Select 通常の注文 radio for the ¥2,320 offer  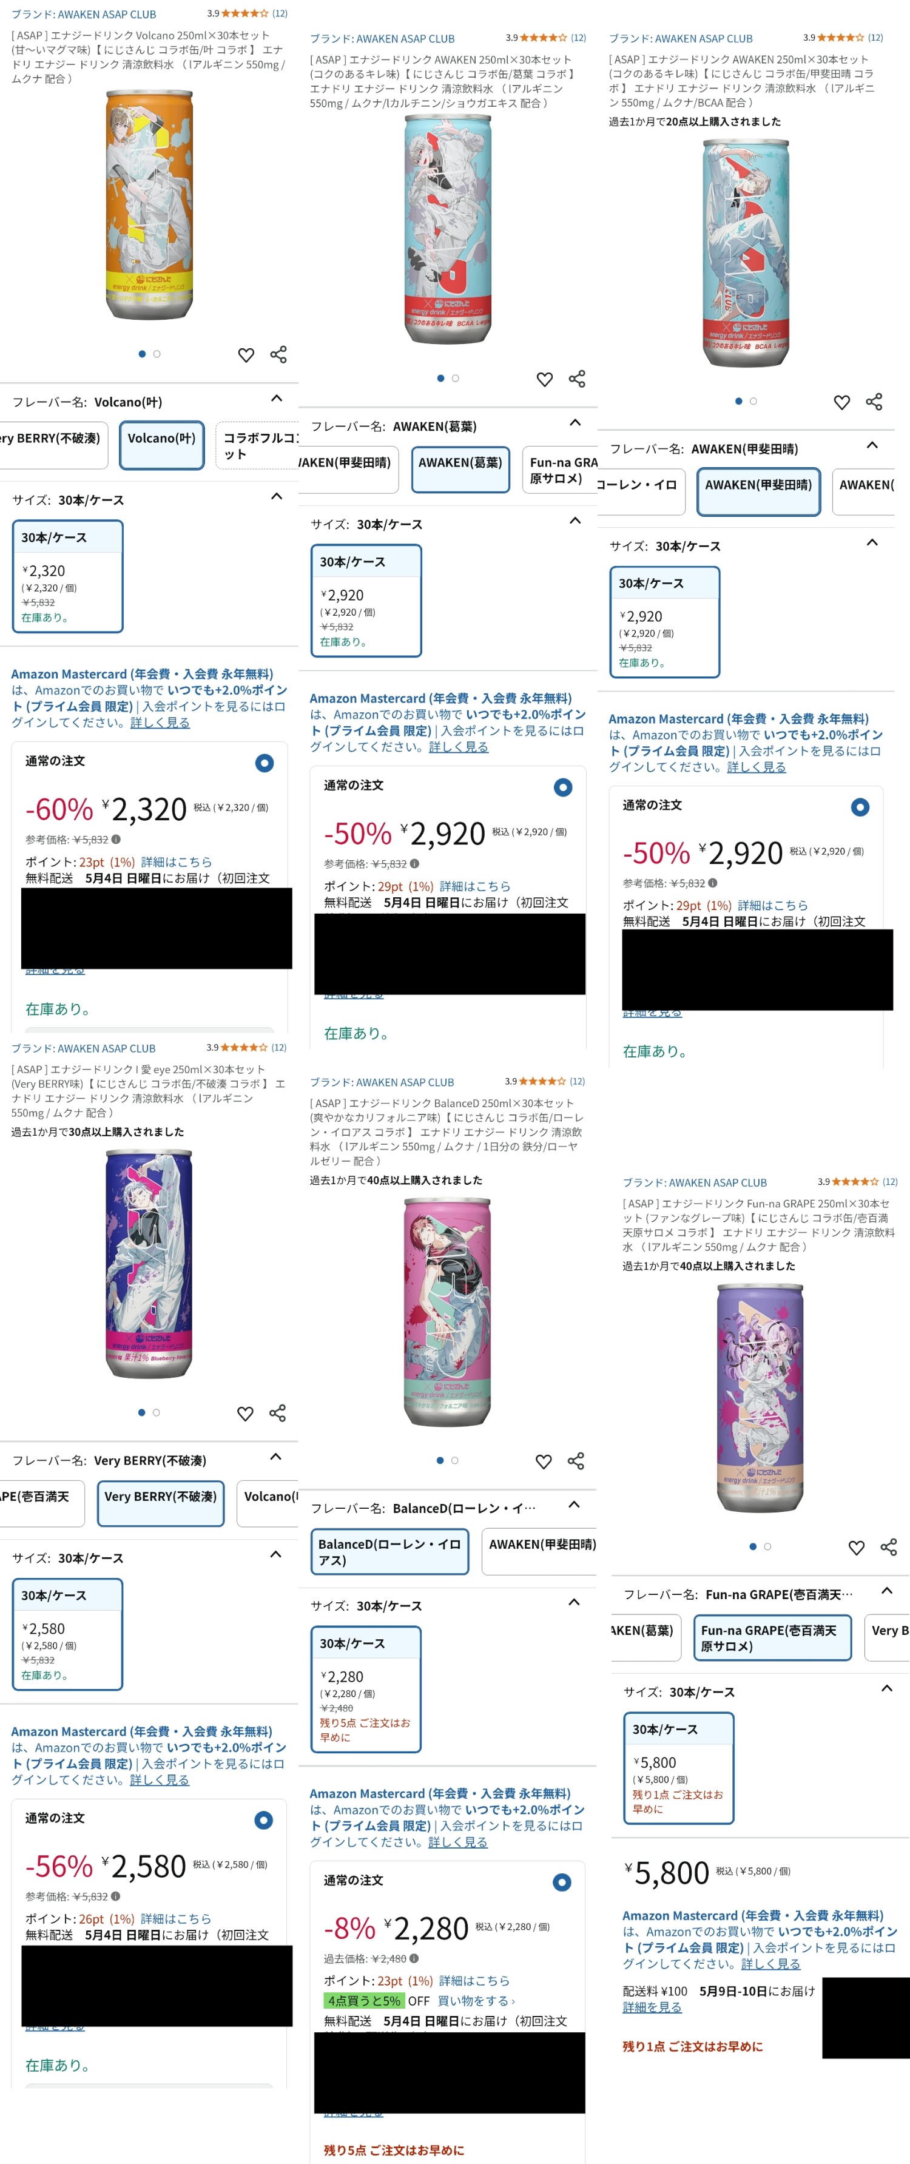click(264, 763)
